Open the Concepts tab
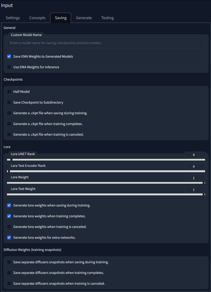211x292 pixels. click(37, 18)
